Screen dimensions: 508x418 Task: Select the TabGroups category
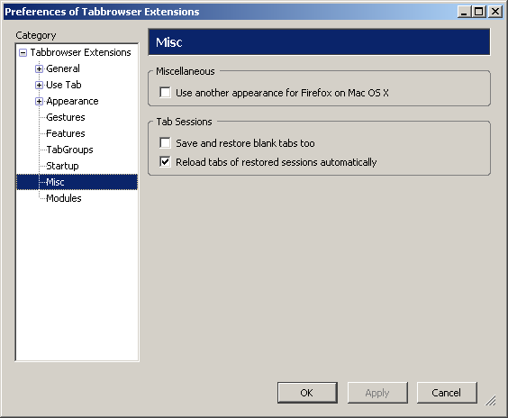(69, 150)
